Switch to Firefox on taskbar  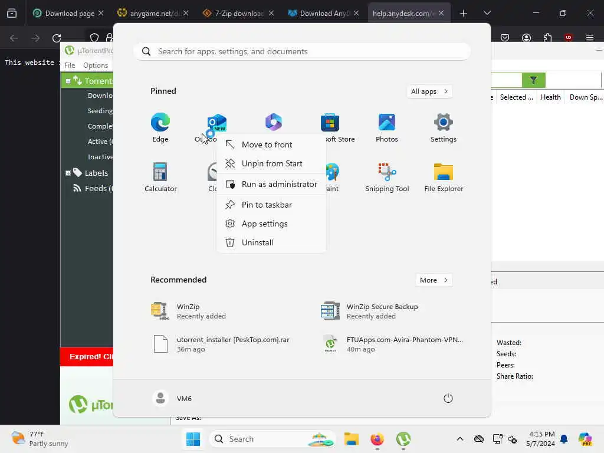pyautogui.click(x=377, y=439)
